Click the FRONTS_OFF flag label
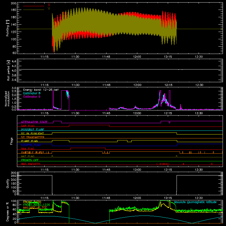The width and height of the screenshot is (226, 226). pyautogui.click(x=30, y=160)
